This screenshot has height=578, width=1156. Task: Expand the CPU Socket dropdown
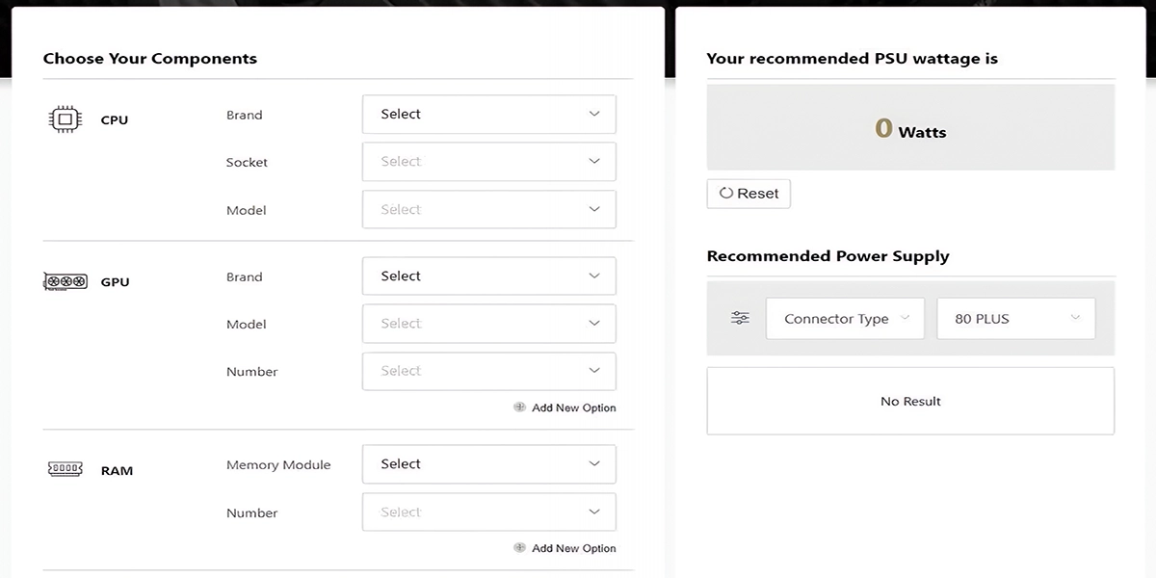point(488,162)
